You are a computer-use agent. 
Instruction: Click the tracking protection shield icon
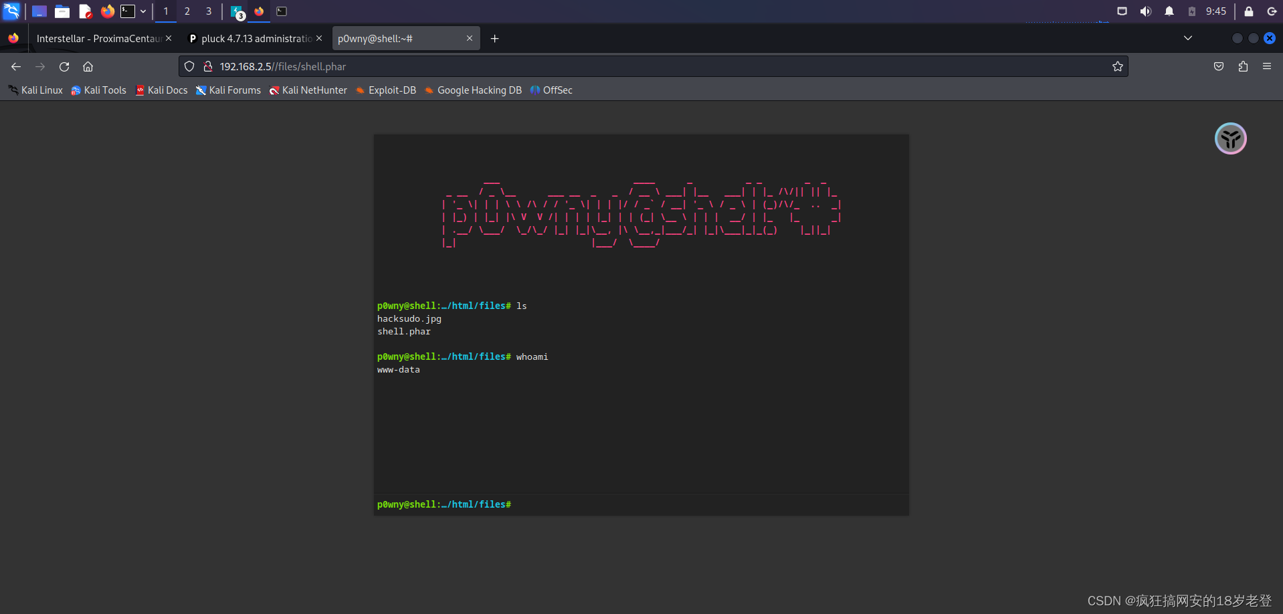[x=189, y=66]
